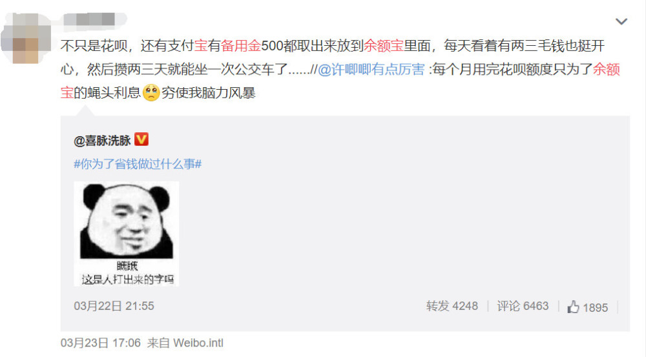Click the red 宝 after 支付

click(201, 46)
